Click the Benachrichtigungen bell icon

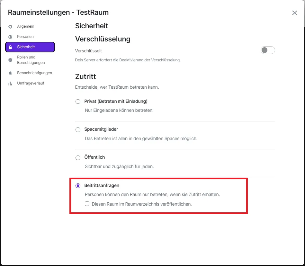(x=10, y=73)
